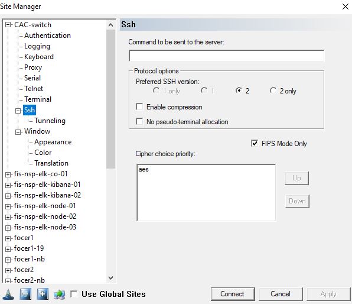Expand fis-nsp-elk-kibana-02 site

[8, 196]
